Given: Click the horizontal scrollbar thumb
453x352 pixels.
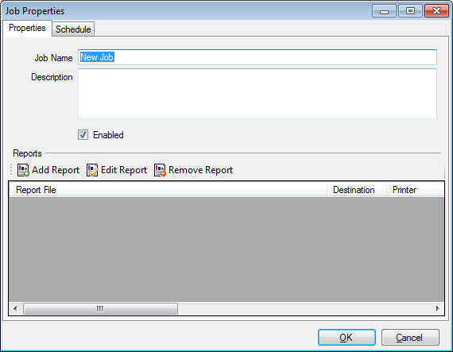Looking at the screenshot, I should pos(100,308).
